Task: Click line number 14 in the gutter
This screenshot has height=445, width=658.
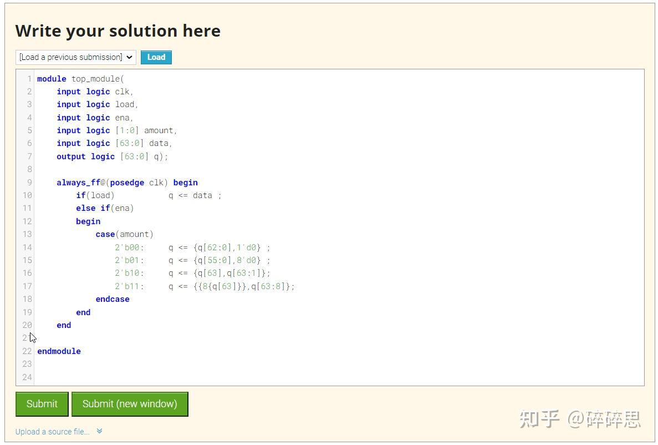Action: [x=27, y=247]
